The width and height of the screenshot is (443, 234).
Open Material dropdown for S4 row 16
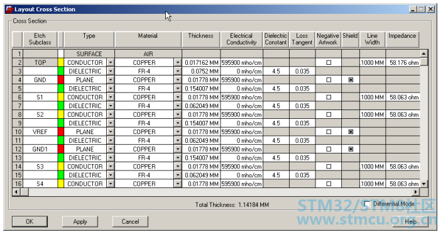click(x=178, y=184)
